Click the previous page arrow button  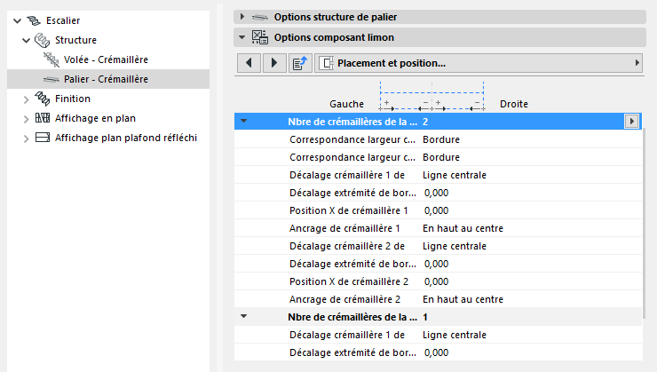point(249,63)
